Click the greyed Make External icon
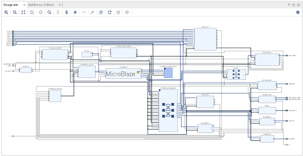Image resolution: width=303 pixels, height=156 pixels. (x=84, y=12)
